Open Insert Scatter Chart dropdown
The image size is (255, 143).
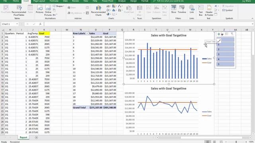[x=114, y=14]
